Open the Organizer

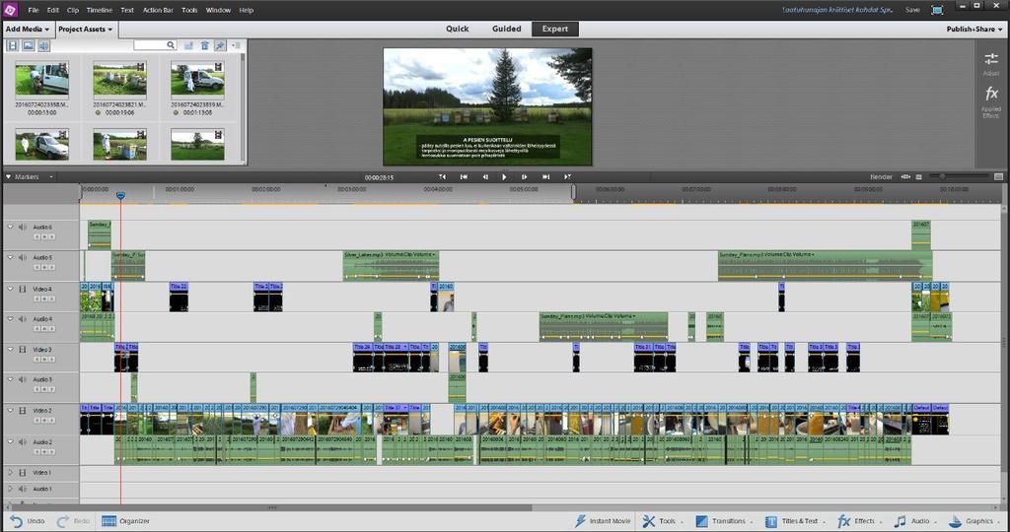tap(126, 521)
